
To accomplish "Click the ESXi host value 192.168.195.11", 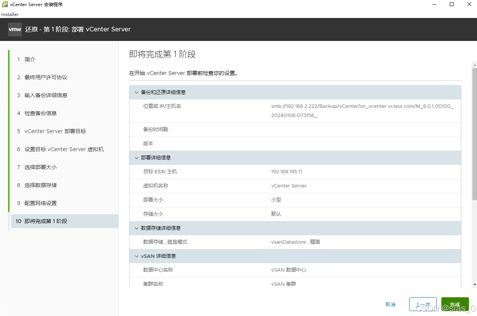I will click(287, 172).
